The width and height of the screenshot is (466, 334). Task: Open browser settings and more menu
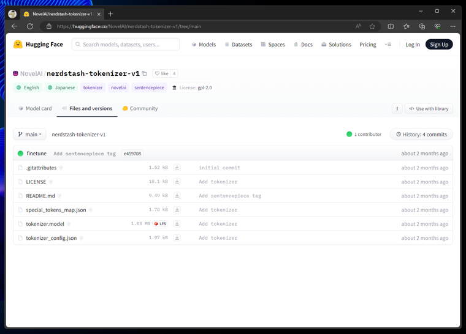pyautogui.click(x=453, y=26)
